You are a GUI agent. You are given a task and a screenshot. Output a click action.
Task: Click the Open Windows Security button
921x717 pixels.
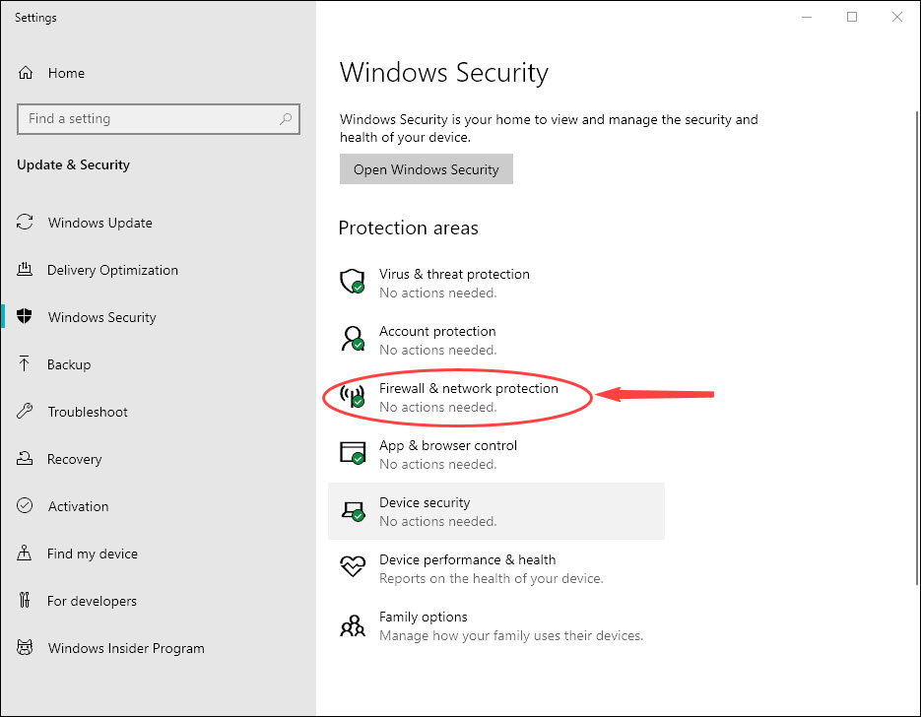point(427,169)
